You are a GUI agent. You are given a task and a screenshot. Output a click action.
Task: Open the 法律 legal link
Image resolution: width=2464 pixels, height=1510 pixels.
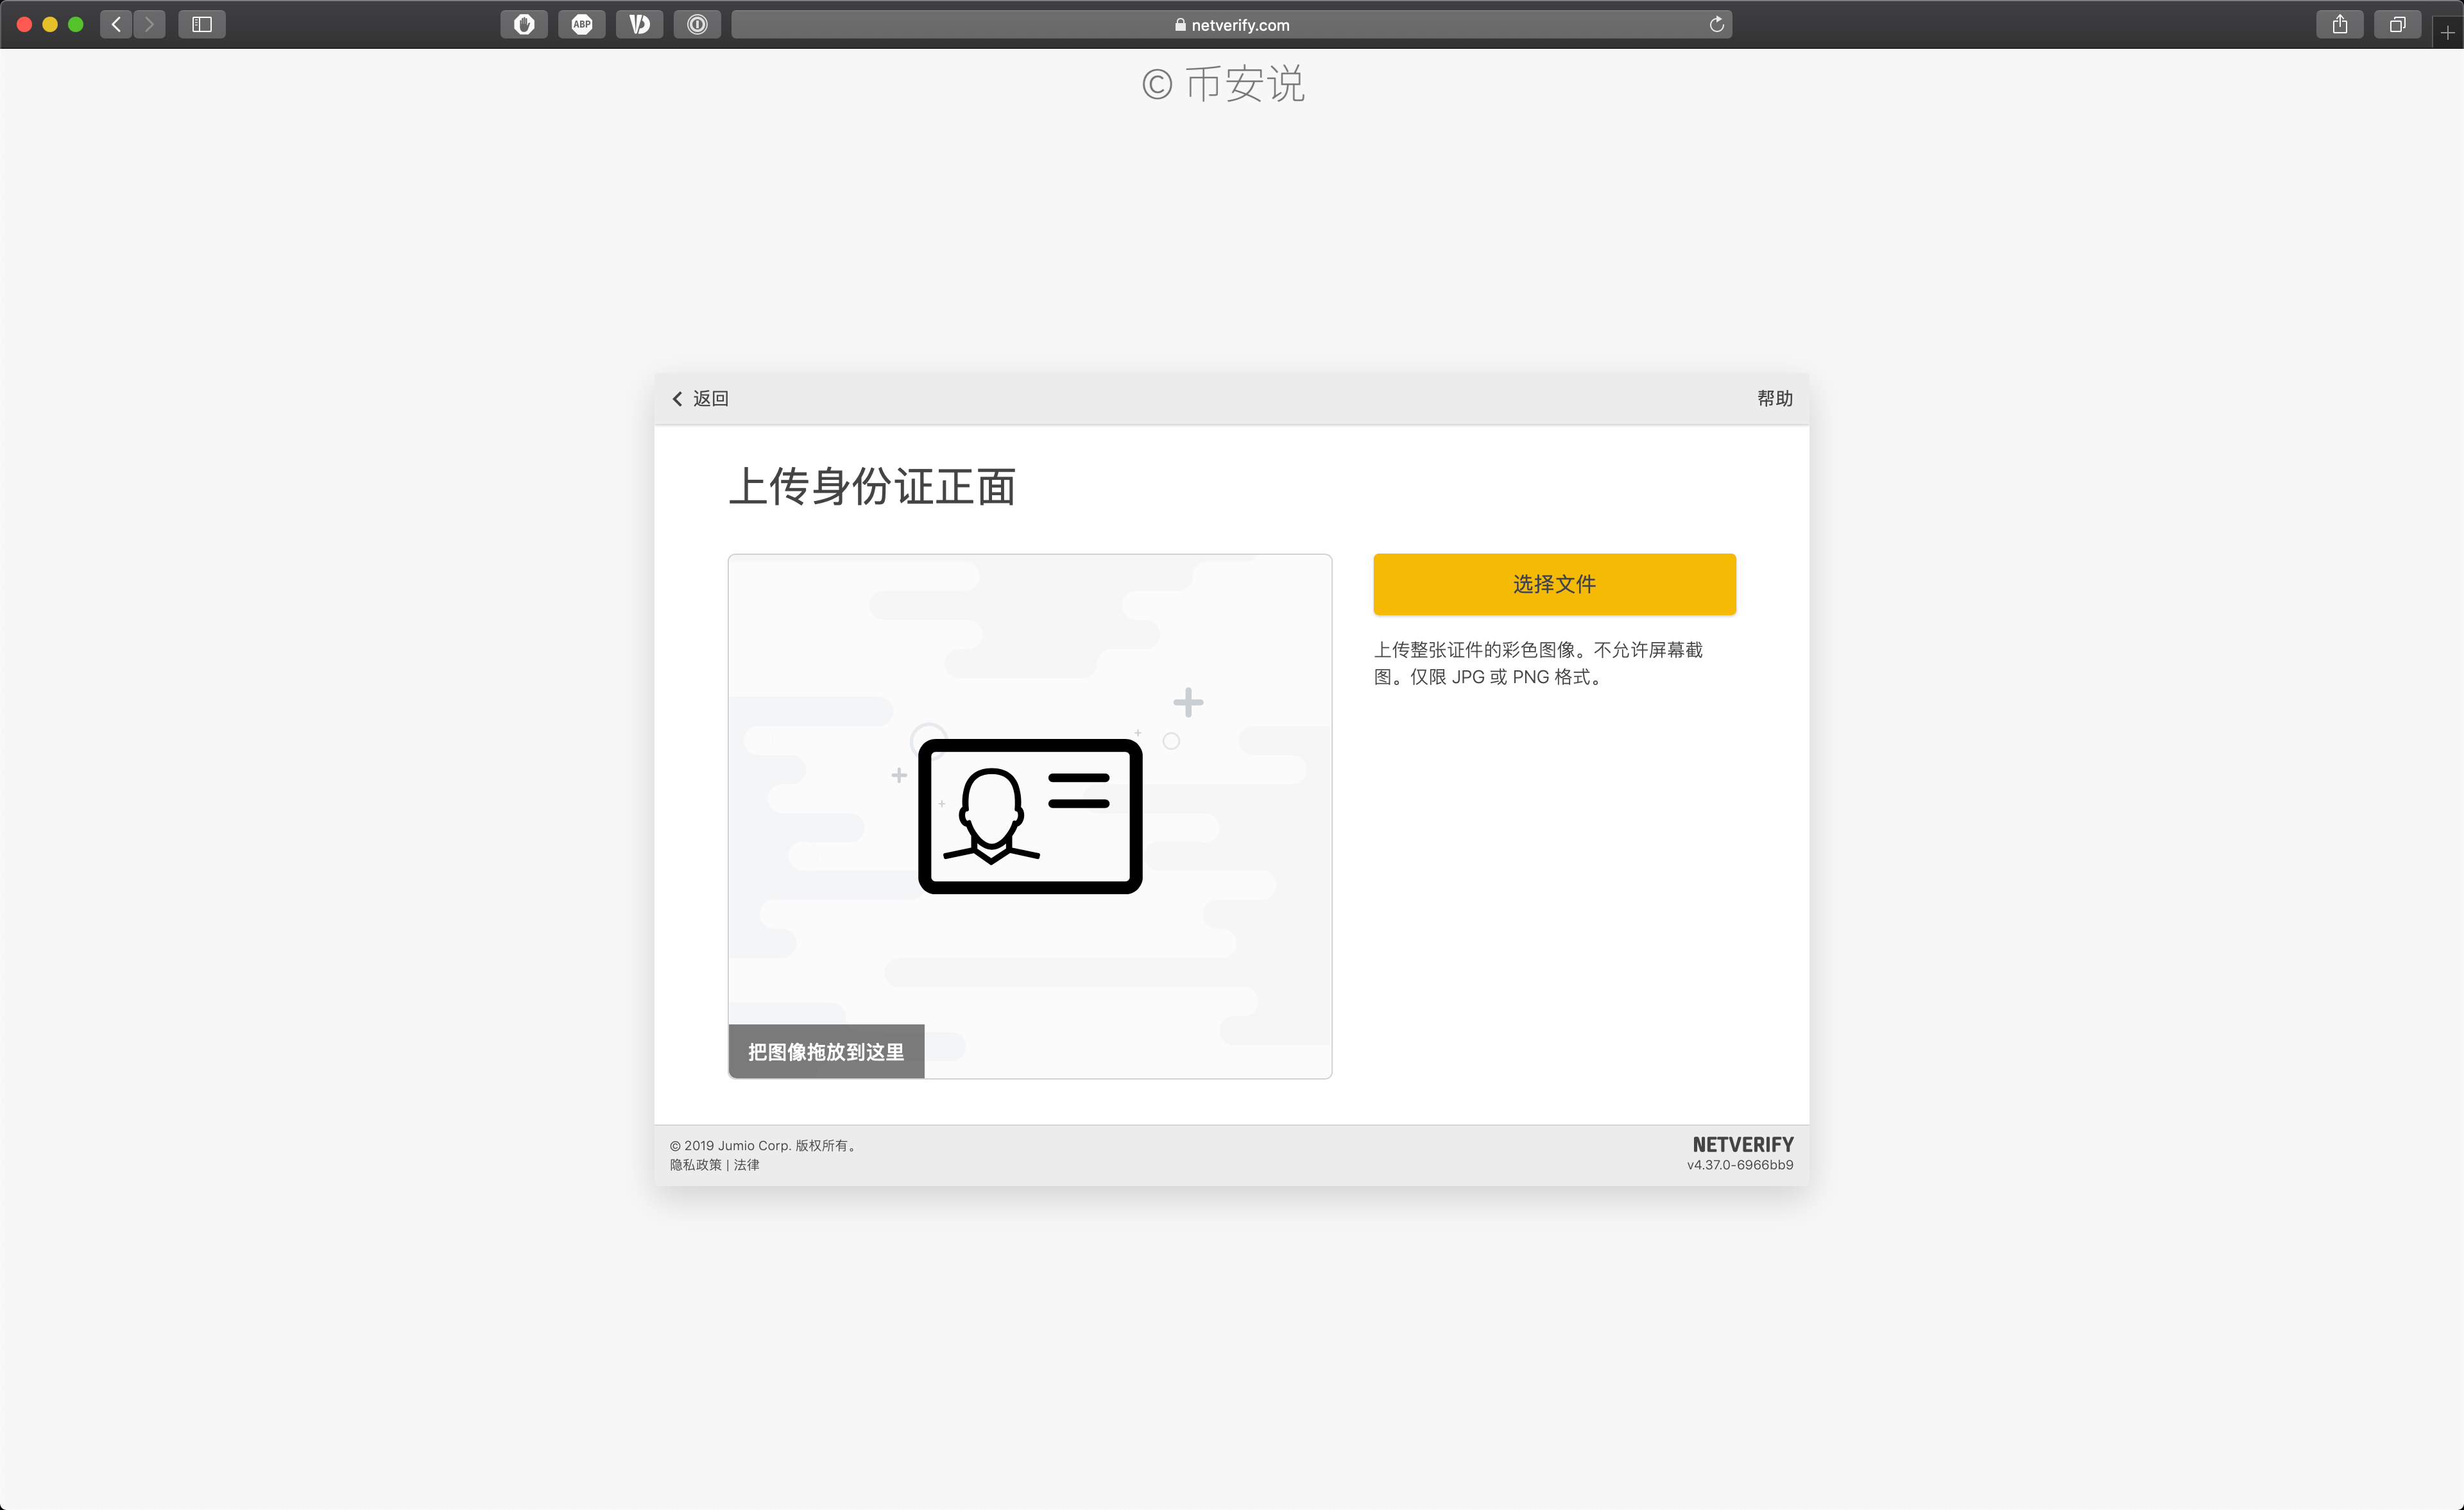point(746,1165)
